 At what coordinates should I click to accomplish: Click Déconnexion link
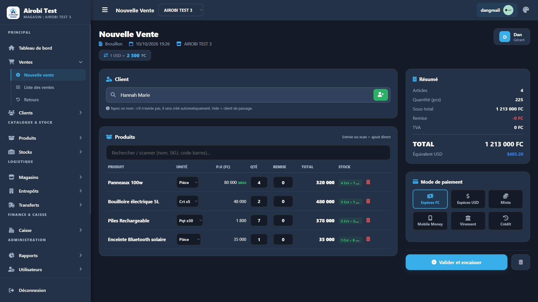tap(32, 290)
